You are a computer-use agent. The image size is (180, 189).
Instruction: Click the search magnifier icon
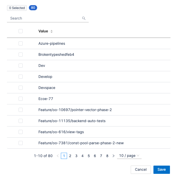click(84, 18)
